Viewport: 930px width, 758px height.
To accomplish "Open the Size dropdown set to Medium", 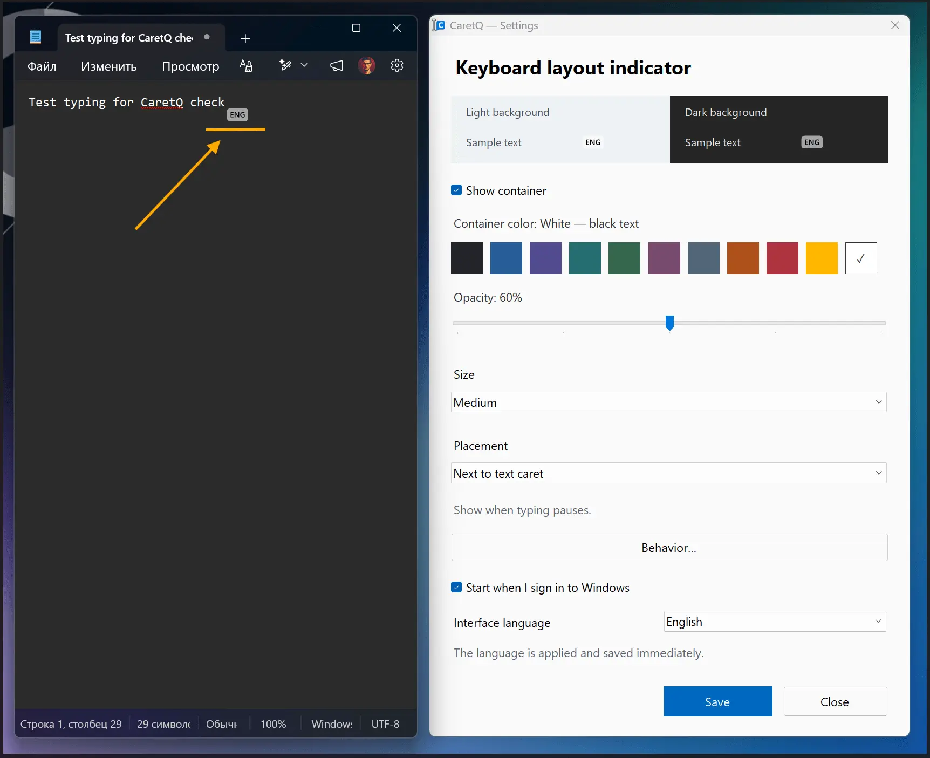I will [668, 402].
